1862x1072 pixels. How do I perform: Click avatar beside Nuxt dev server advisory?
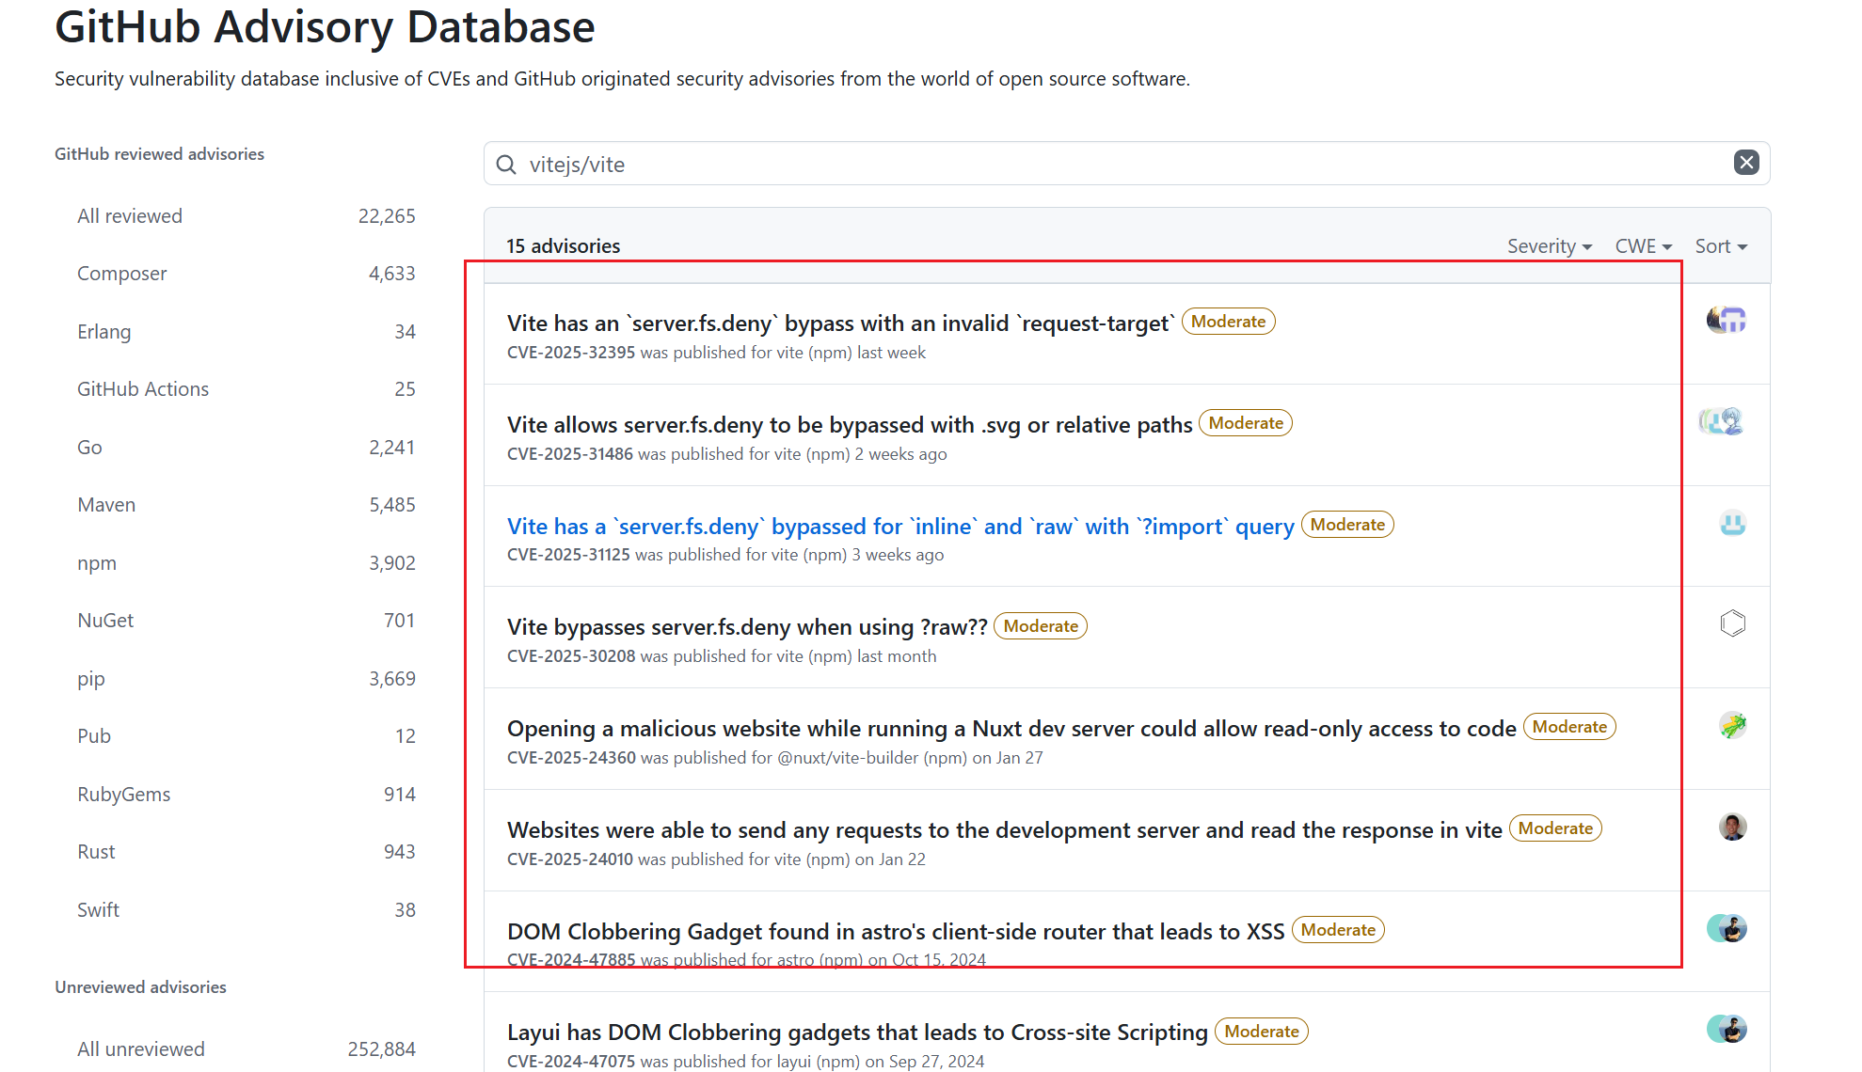(x=1732, y=725)
